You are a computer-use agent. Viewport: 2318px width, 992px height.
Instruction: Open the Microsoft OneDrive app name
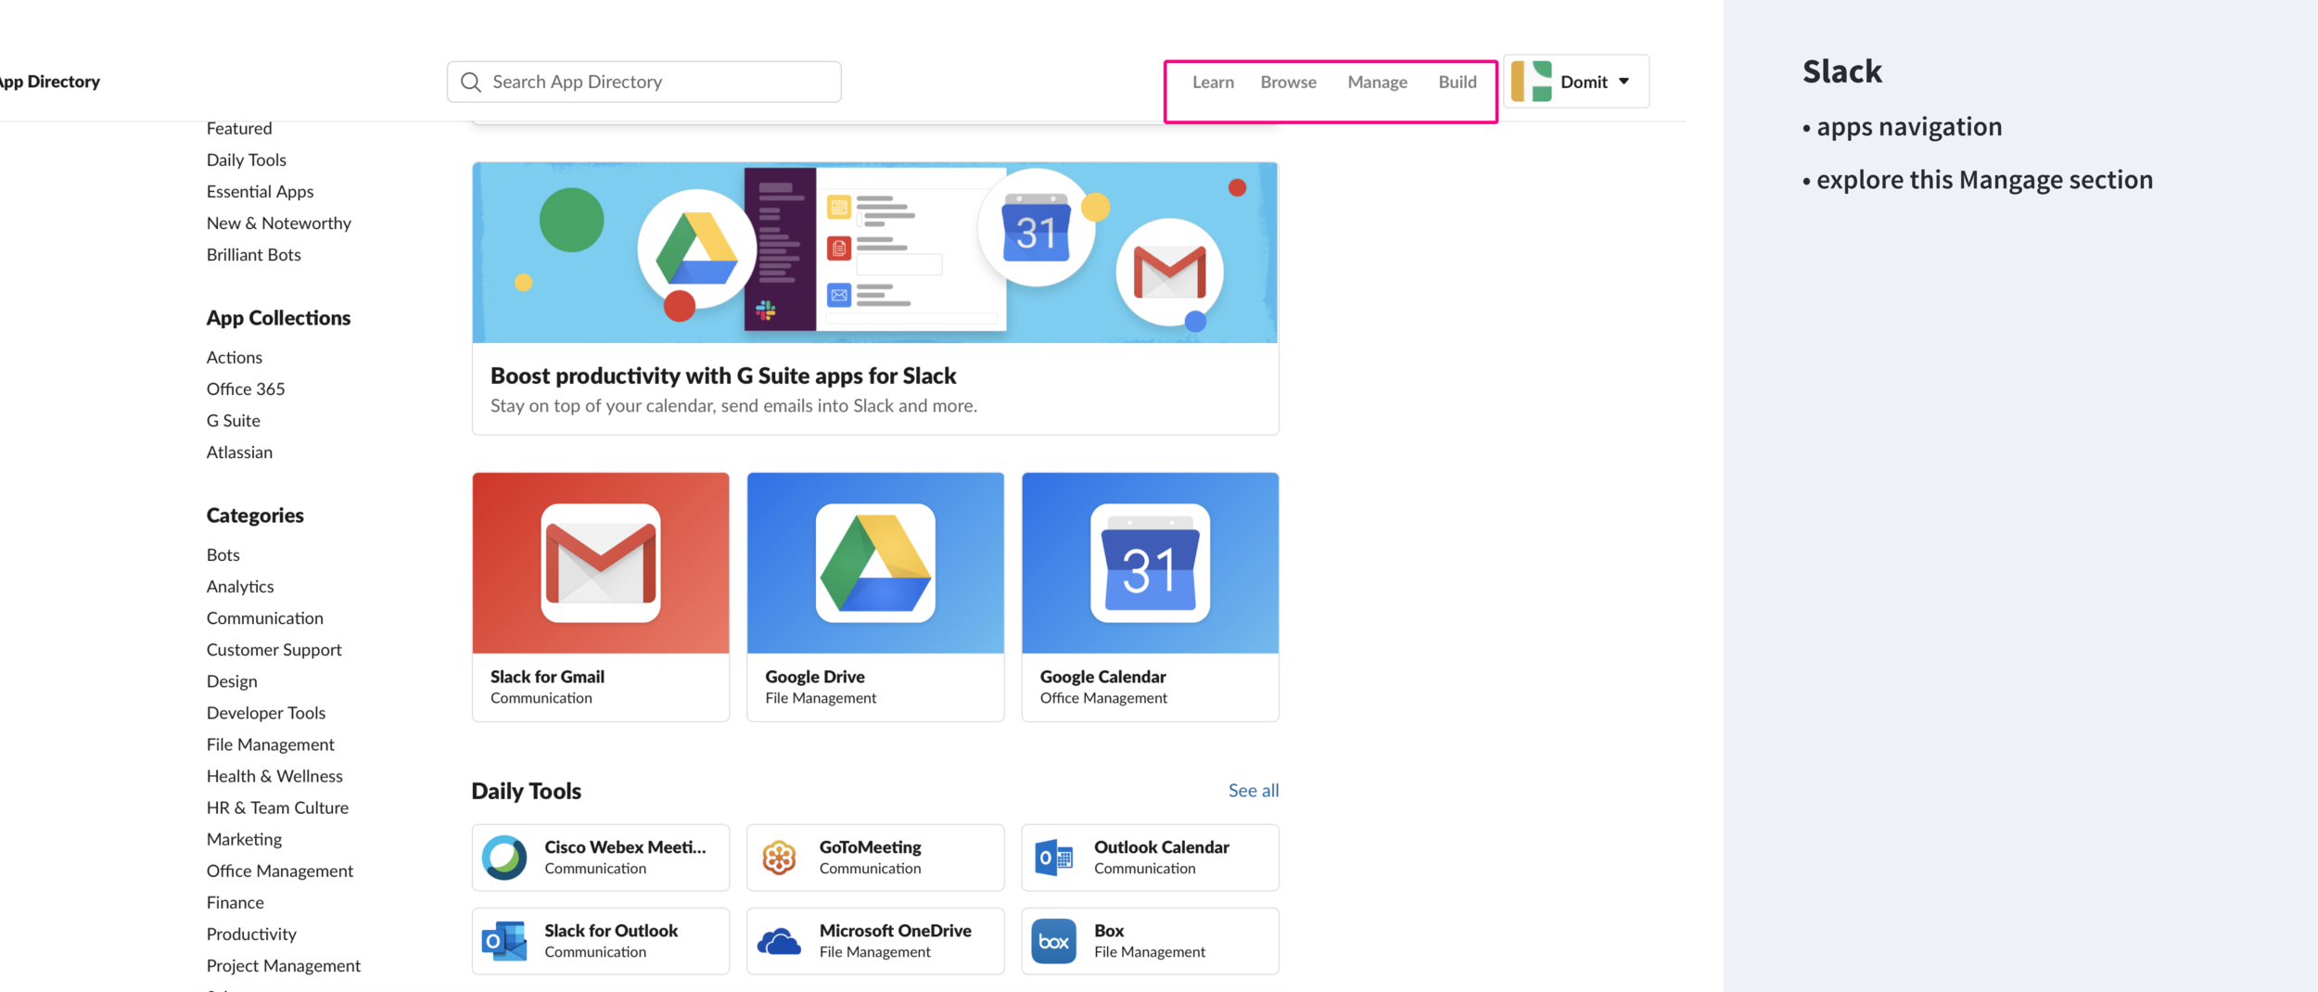coord(896,930)
